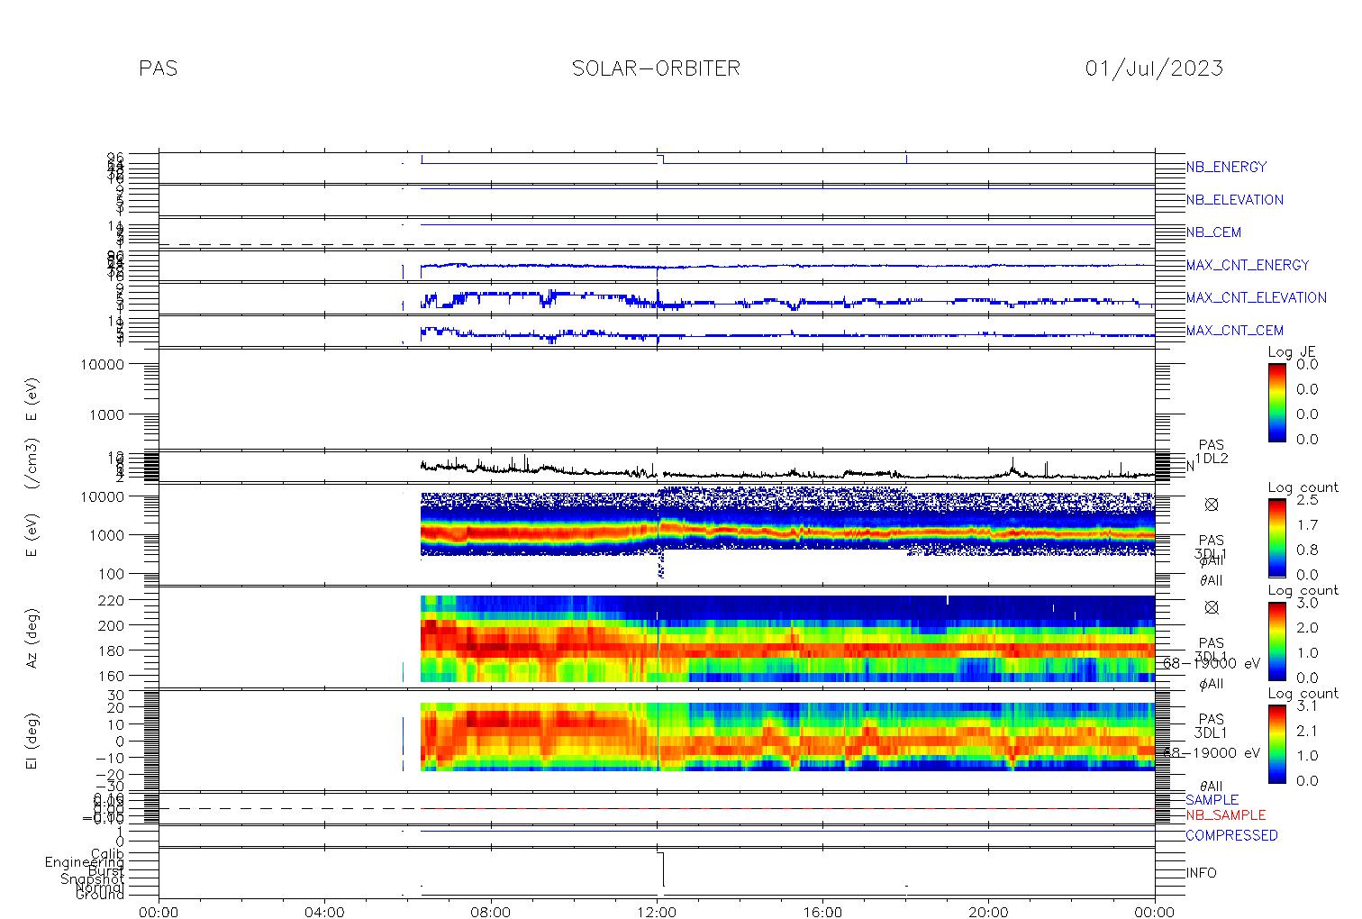Click the (/cm3) density axis label

click(x=32, y=466)
